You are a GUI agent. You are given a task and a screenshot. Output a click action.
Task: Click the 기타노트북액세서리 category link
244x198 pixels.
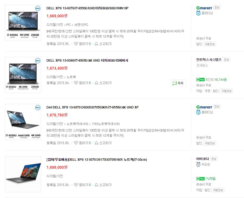tap(106, 124)
